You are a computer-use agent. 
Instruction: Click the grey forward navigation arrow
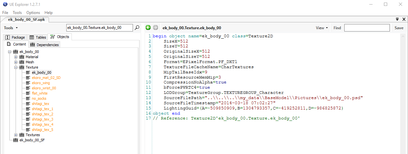pos(155,28)
